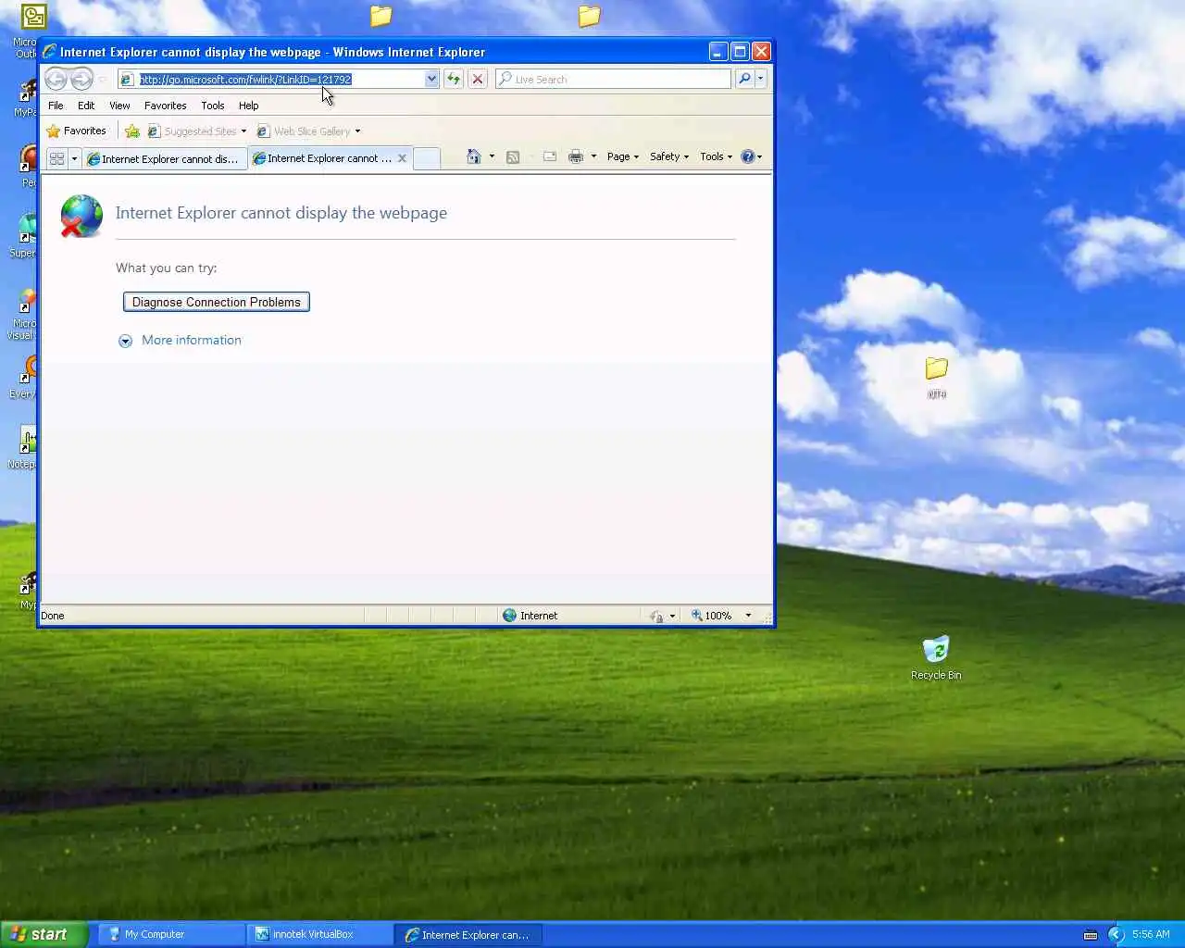
Task: Switch to My Computer taskbar window
Action: (171, 935)
